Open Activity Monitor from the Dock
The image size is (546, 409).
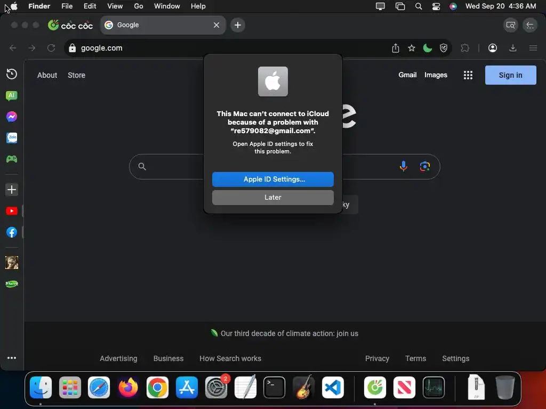pos(433,388)
